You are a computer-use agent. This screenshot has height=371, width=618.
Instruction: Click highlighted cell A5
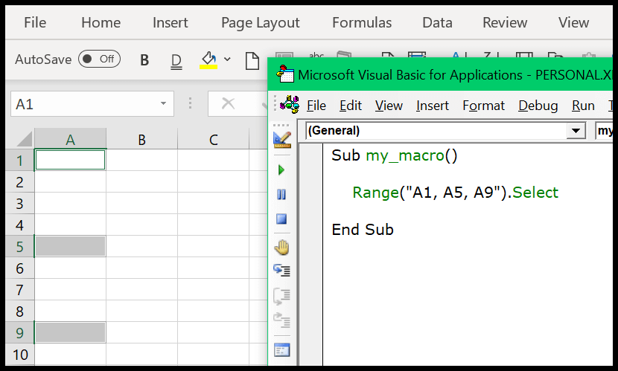pos(70,246)
